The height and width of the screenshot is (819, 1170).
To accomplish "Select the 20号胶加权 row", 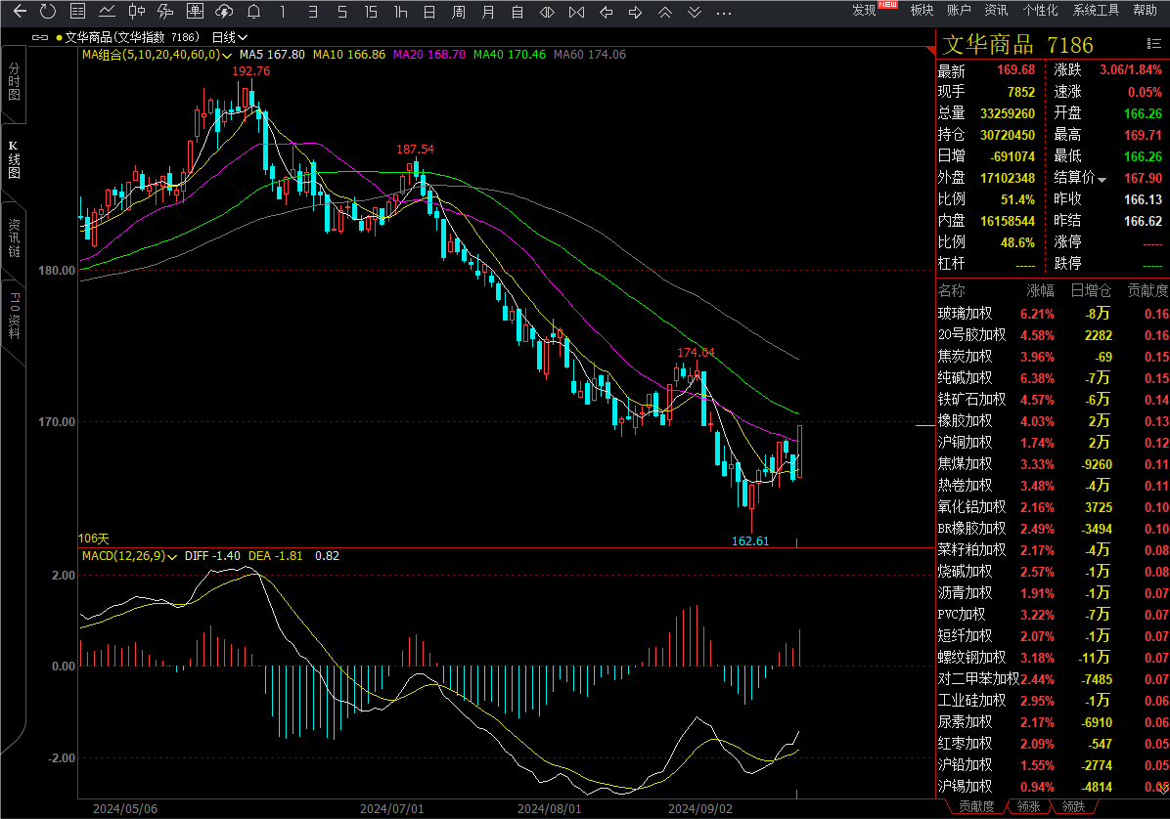I will point(1052,335).
